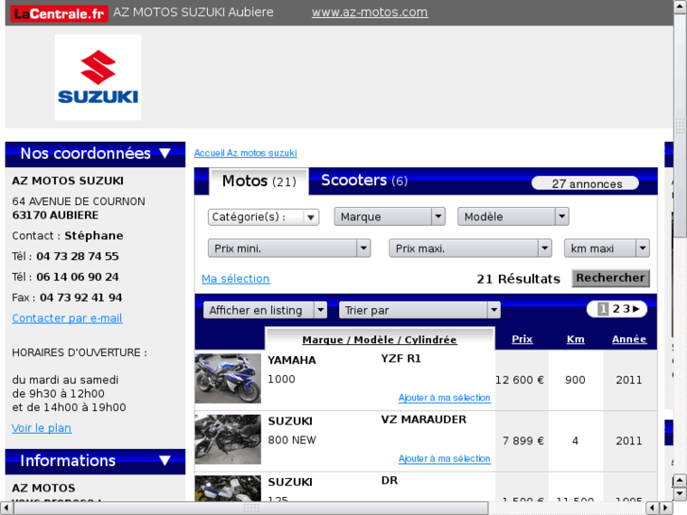Open the Prix mini. dropdown
The height and width of the screenshot is (515, 687).
[x=289, y=249]
